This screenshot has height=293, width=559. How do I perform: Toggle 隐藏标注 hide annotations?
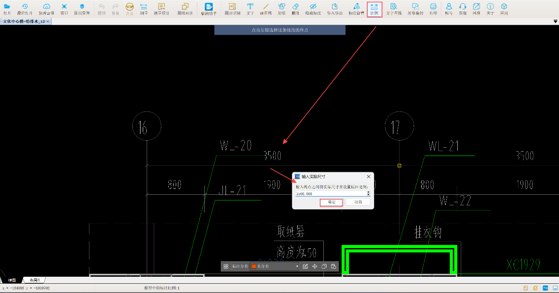point(313,9)
